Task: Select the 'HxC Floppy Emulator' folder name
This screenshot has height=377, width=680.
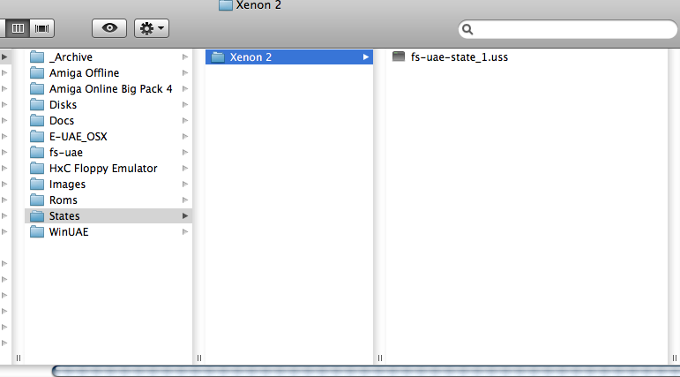Action: point(103,169)
